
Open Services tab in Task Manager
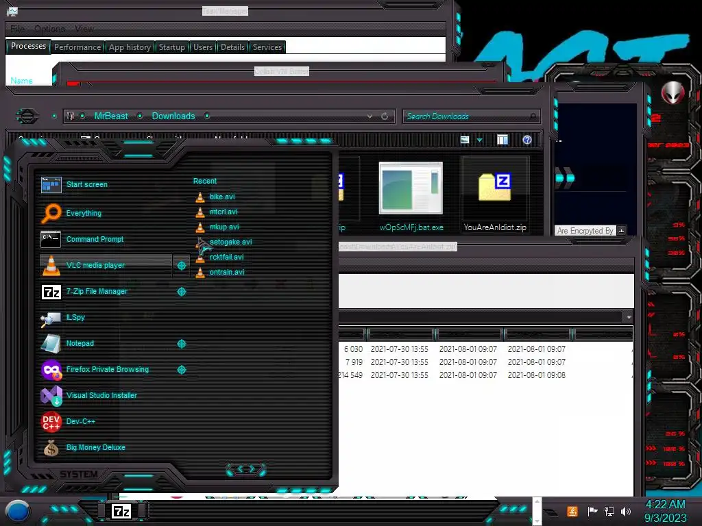267,47
